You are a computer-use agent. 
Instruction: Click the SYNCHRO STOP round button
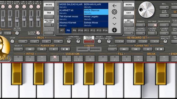pos(78,42)
